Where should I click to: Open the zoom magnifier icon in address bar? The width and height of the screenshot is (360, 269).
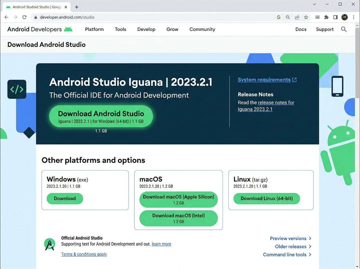click(x=288, y=17)
